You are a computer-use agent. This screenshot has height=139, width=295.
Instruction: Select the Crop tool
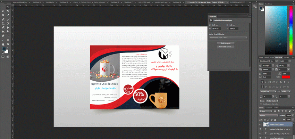pyautogui.click(x=3, y=15)
